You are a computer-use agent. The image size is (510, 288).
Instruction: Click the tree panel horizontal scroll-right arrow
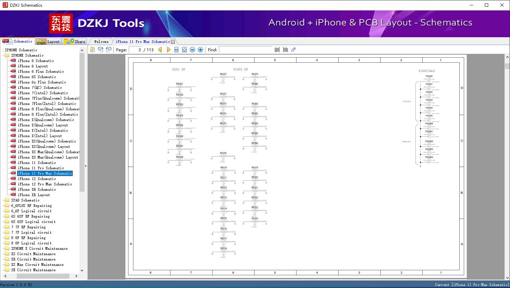point(76,276)
